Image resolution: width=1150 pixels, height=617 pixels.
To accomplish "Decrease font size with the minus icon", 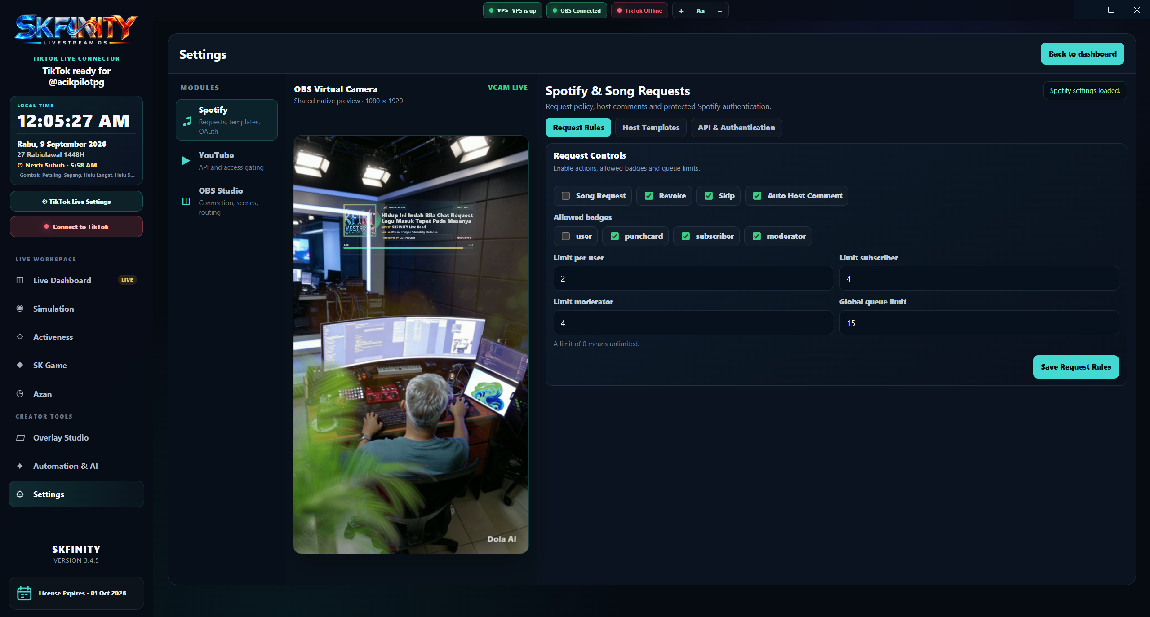I will pyautogui.click(x=719, y=11).
